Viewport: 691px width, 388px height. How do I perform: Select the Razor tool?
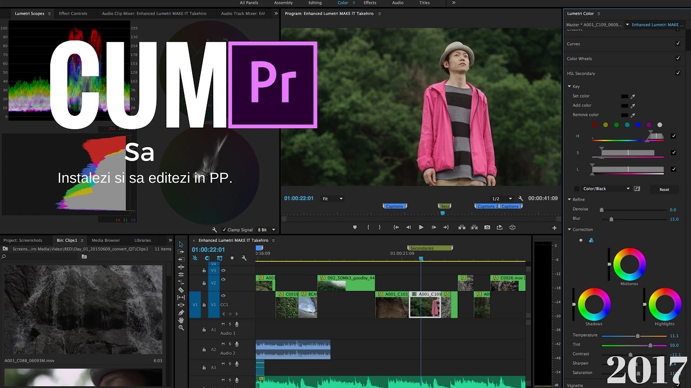click(181, 290)
